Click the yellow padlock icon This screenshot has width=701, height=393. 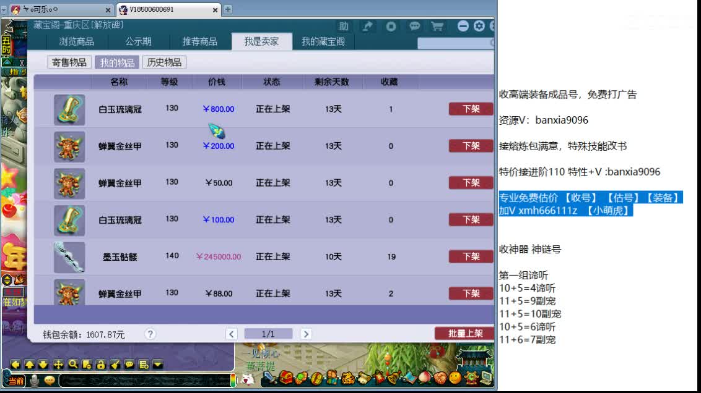click(x=100, y=365)
